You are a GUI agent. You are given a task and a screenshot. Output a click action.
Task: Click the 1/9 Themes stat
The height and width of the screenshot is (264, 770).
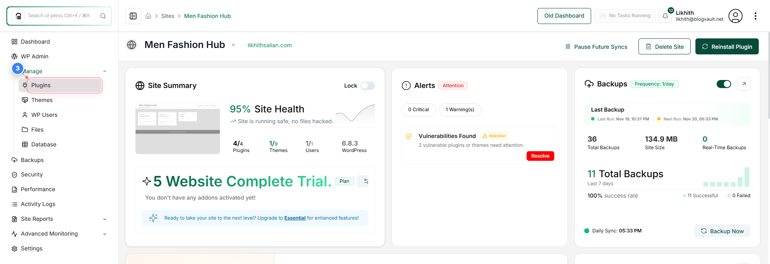tap(278, 146)
